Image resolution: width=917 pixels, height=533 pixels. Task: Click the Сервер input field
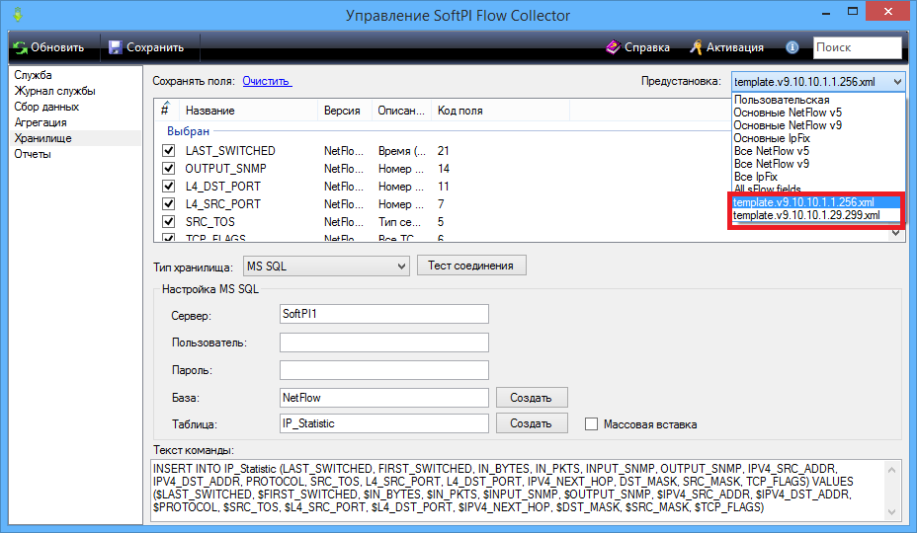click(x=384, y=314)
